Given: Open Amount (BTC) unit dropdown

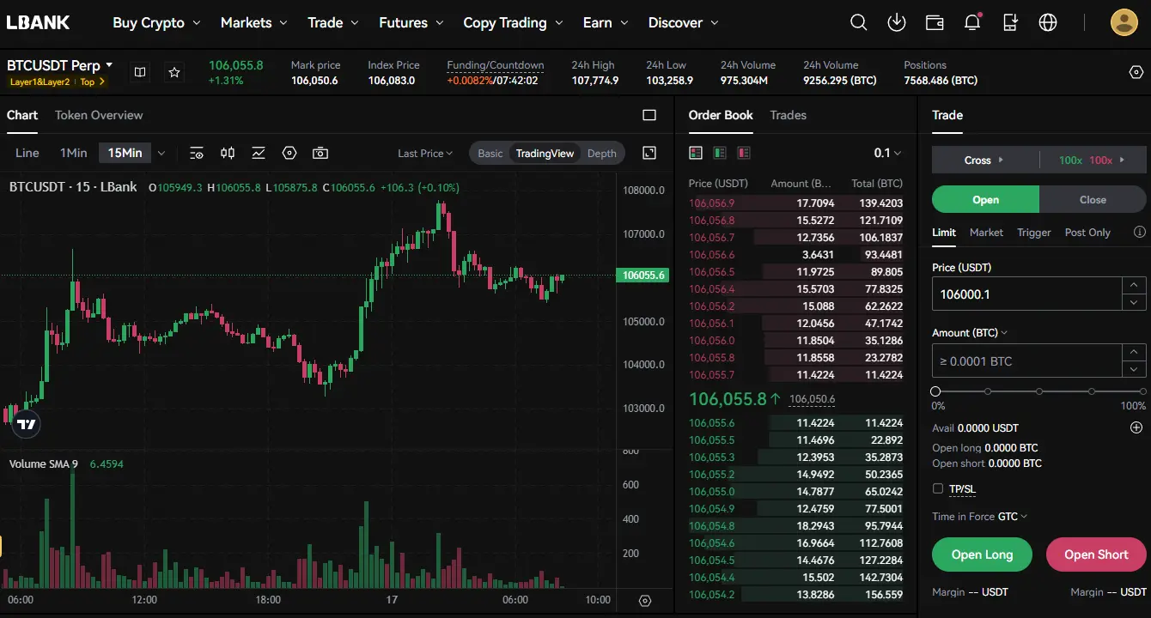Looking at the screenshot, I should pyautogui.click(x=970, y=332).
